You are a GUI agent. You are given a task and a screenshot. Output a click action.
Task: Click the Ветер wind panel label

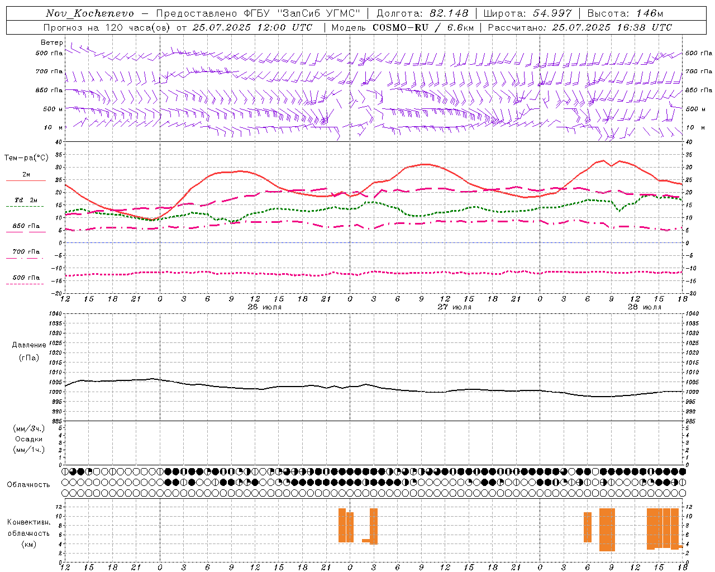point(52,42)
